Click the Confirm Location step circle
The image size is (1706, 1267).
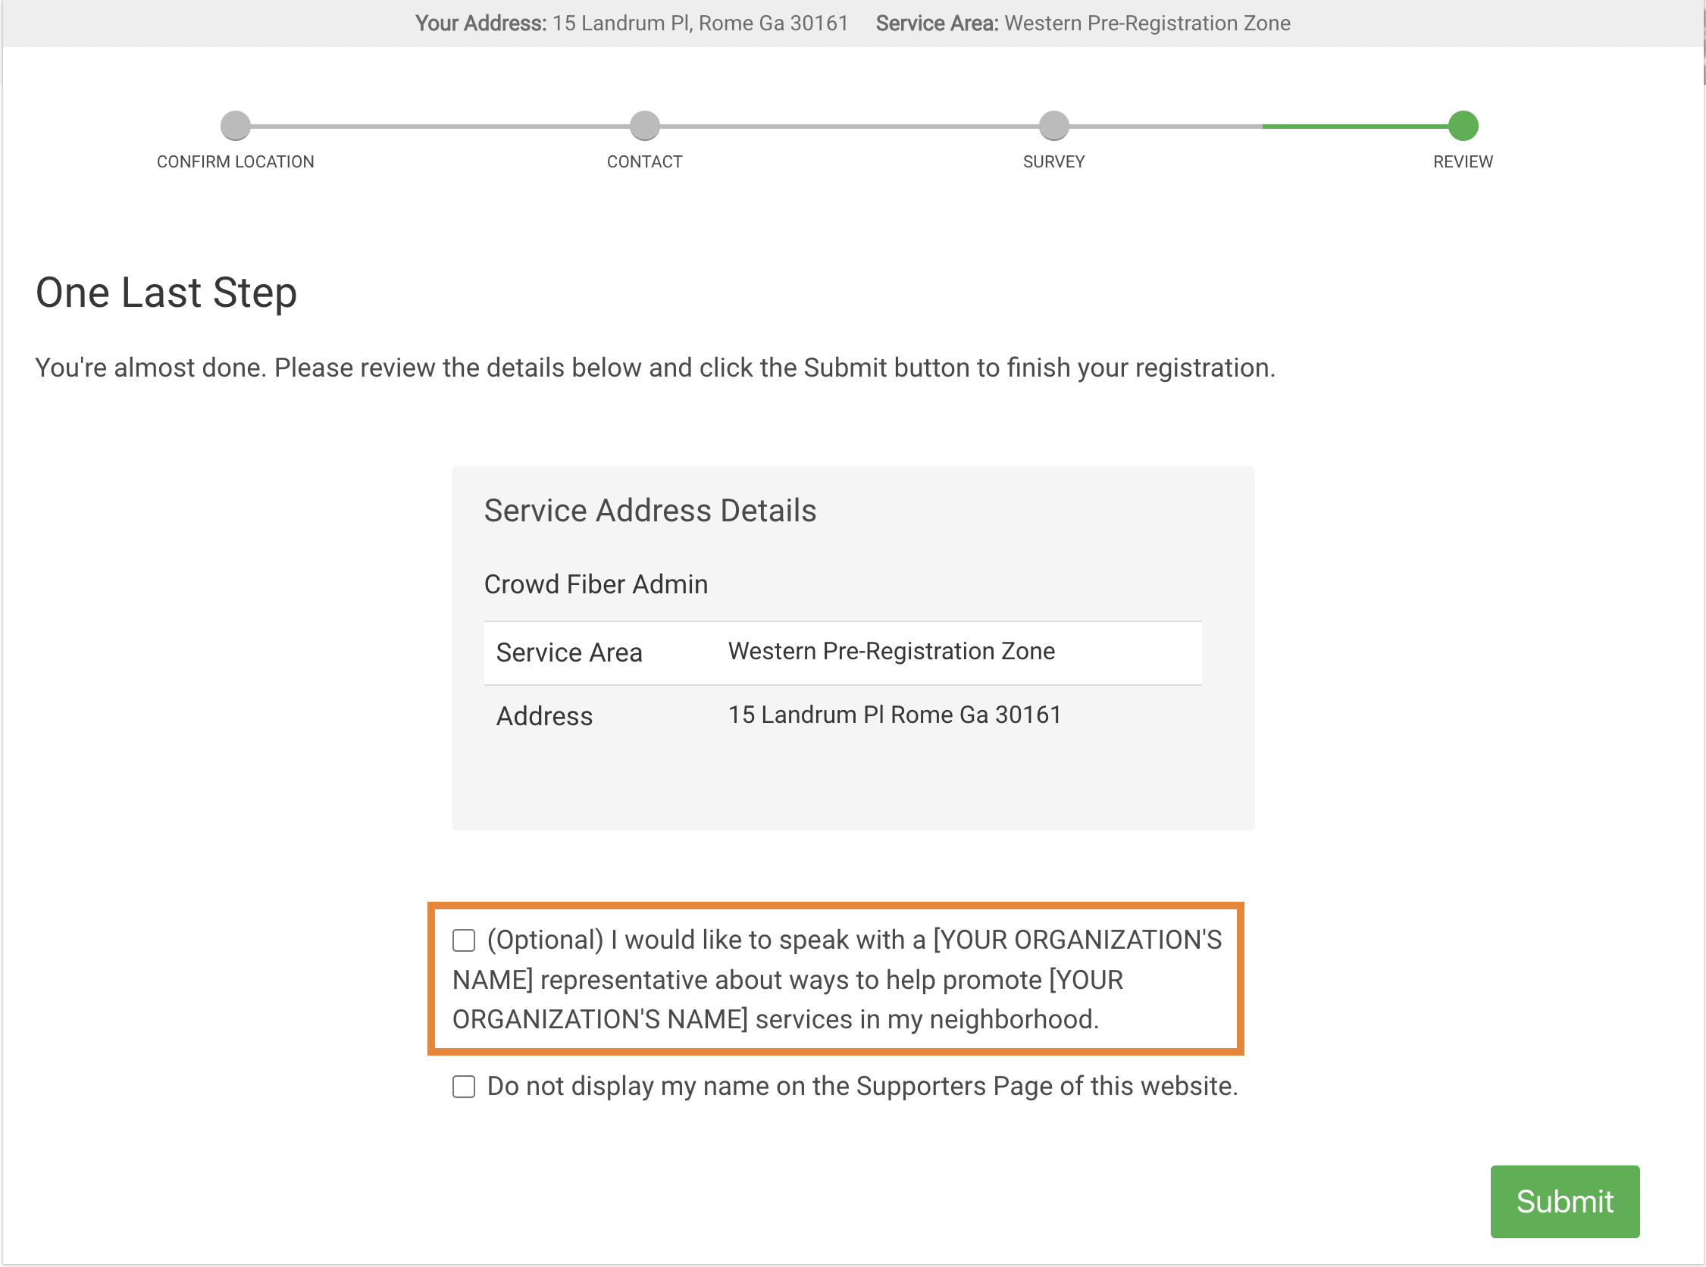[x=236, y=126]
